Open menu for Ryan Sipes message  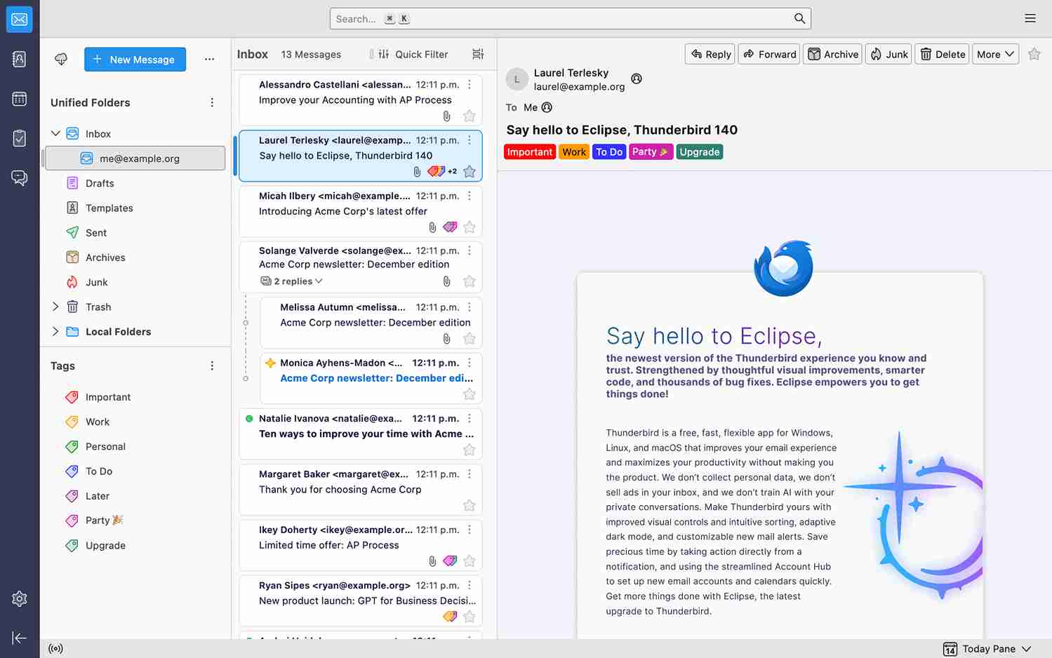point(470,586)
